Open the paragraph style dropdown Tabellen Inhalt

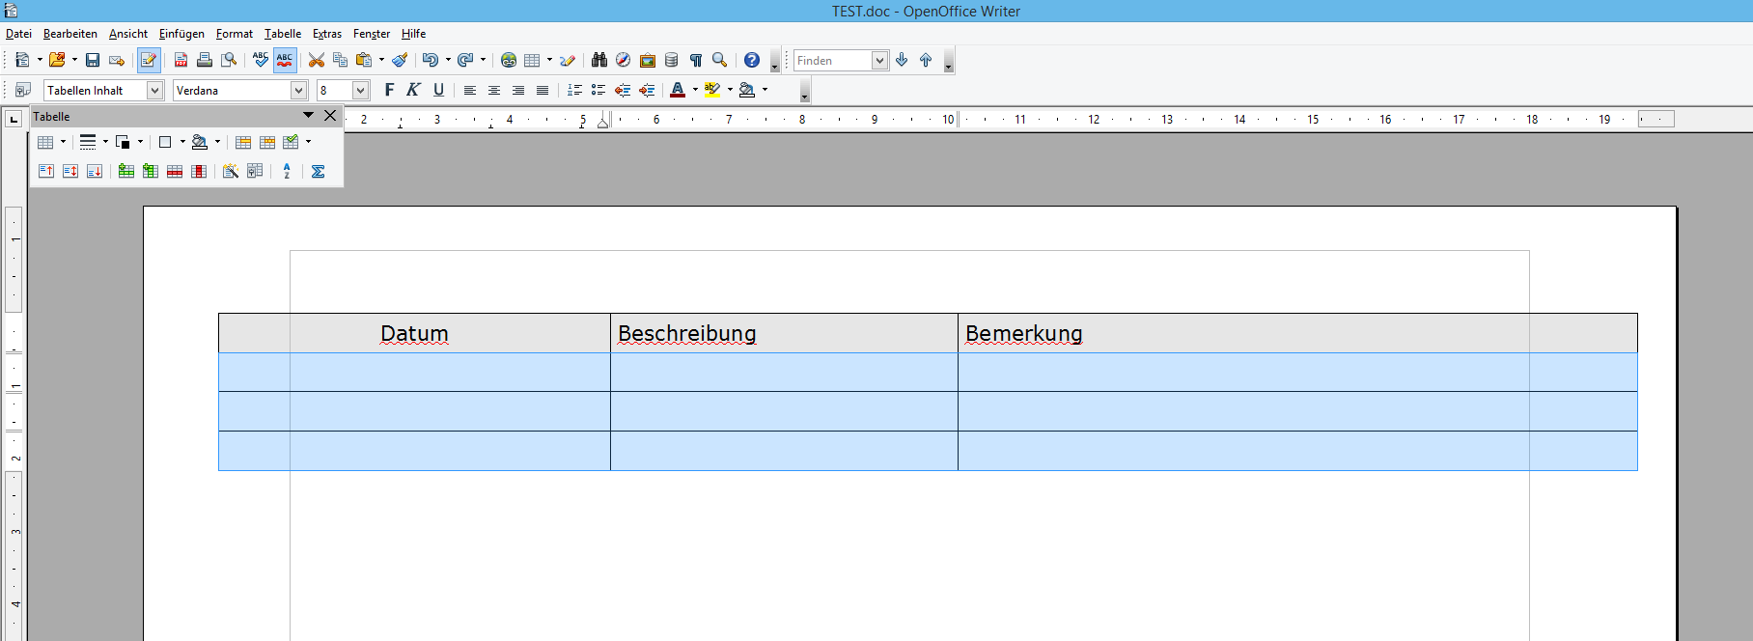point(154,90)
